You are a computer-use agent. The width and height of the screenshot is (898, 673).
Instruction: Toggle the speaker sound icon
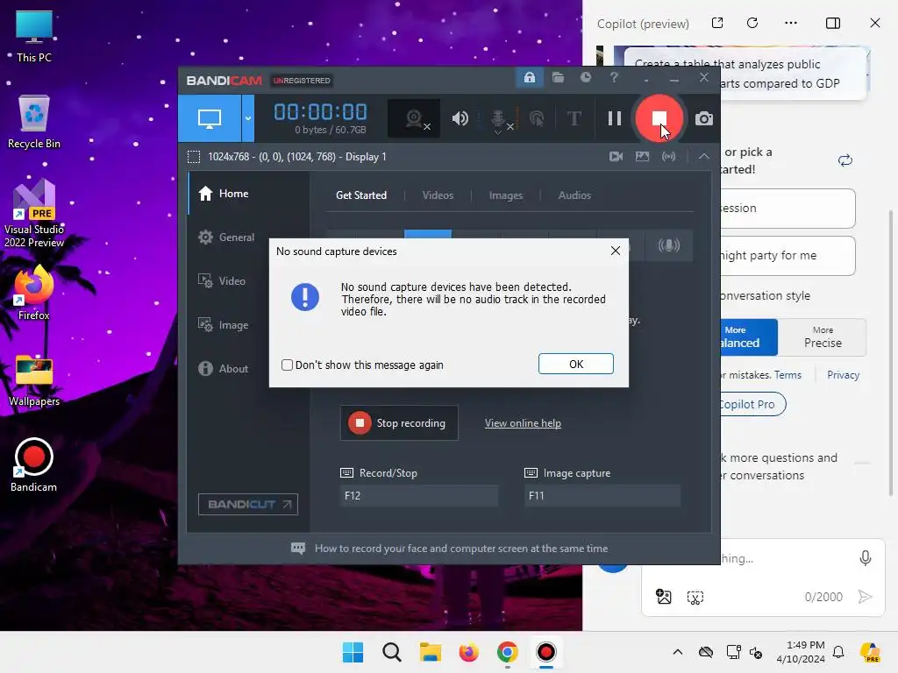click(460, 118)
